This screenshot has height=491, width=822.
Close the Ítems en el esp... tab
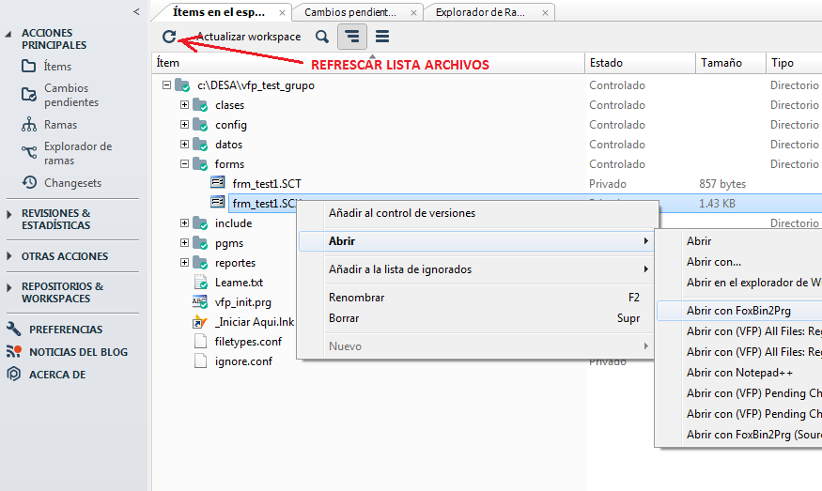pos(282,13)
